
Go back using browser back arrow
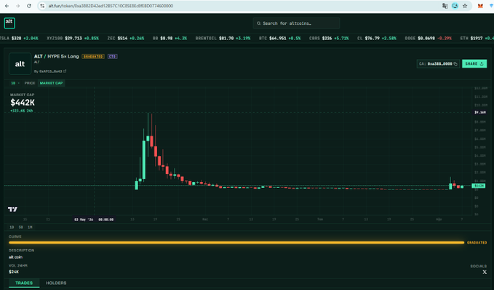tap(7, 6)
